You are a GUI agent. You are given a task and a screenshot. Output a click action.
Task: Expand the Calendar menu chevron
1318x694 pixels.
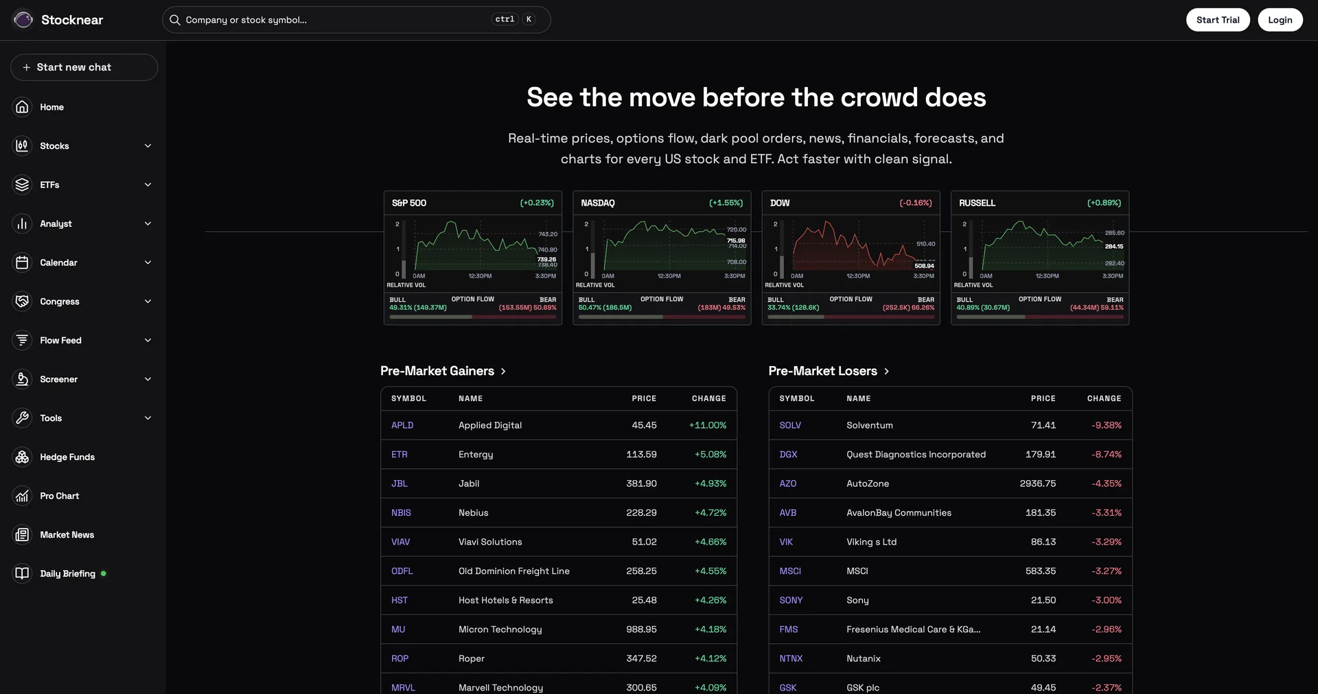[148, 263]
